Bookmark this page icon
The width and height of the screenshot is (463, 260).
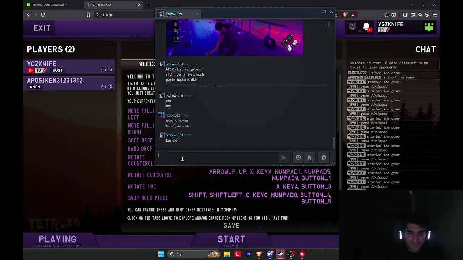(x=88, y=14)
